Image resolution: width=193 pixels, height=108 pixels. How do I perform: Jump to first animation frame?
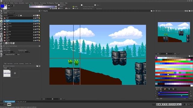(x=162, y=104)
